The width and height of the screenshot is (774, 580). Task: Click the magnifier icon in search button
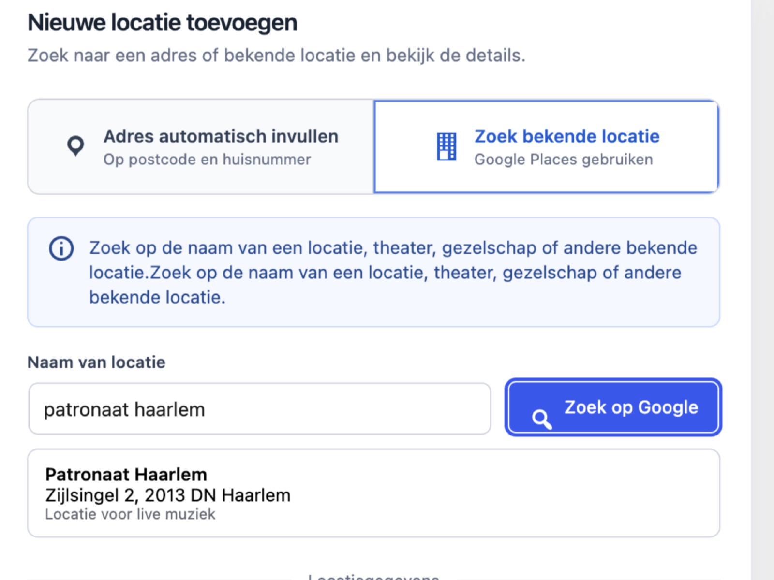click(x=542, y=419)
